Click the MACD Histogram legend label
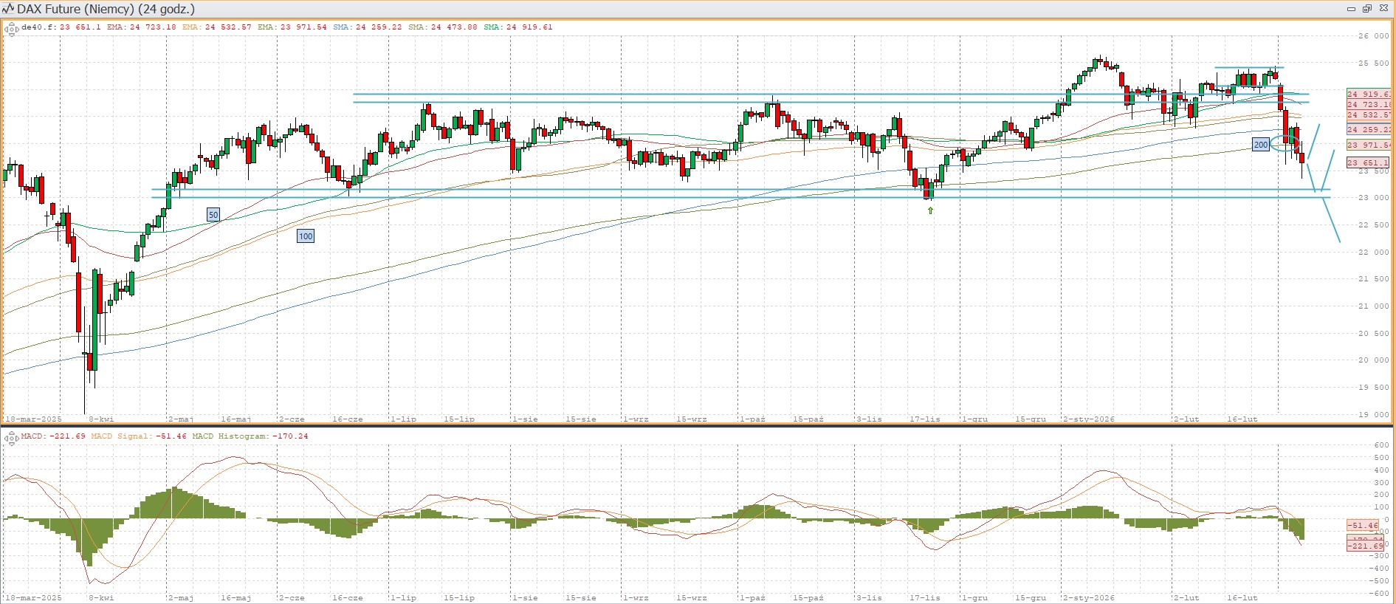The image size is (1396, 604). (250, 436)
